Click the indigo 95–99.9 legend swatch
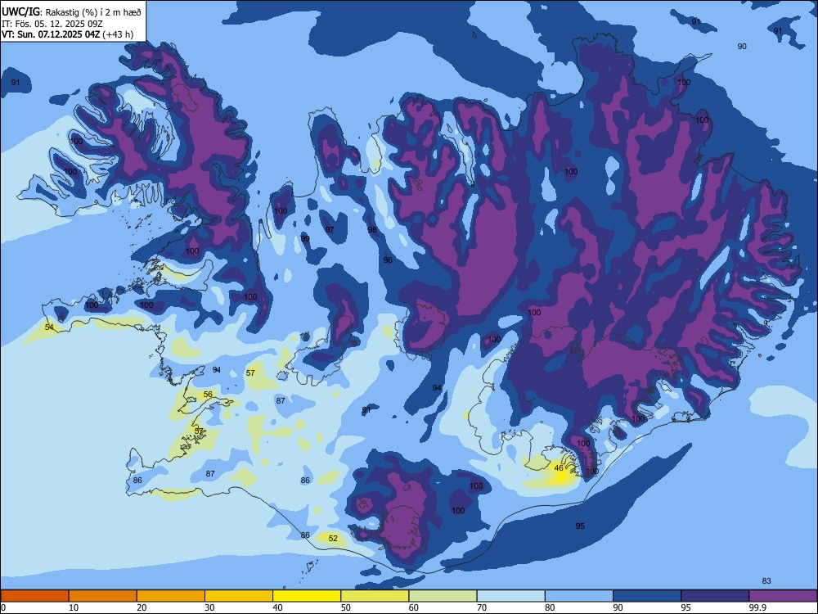Viewport: 818px width, 614px height. 715,596
